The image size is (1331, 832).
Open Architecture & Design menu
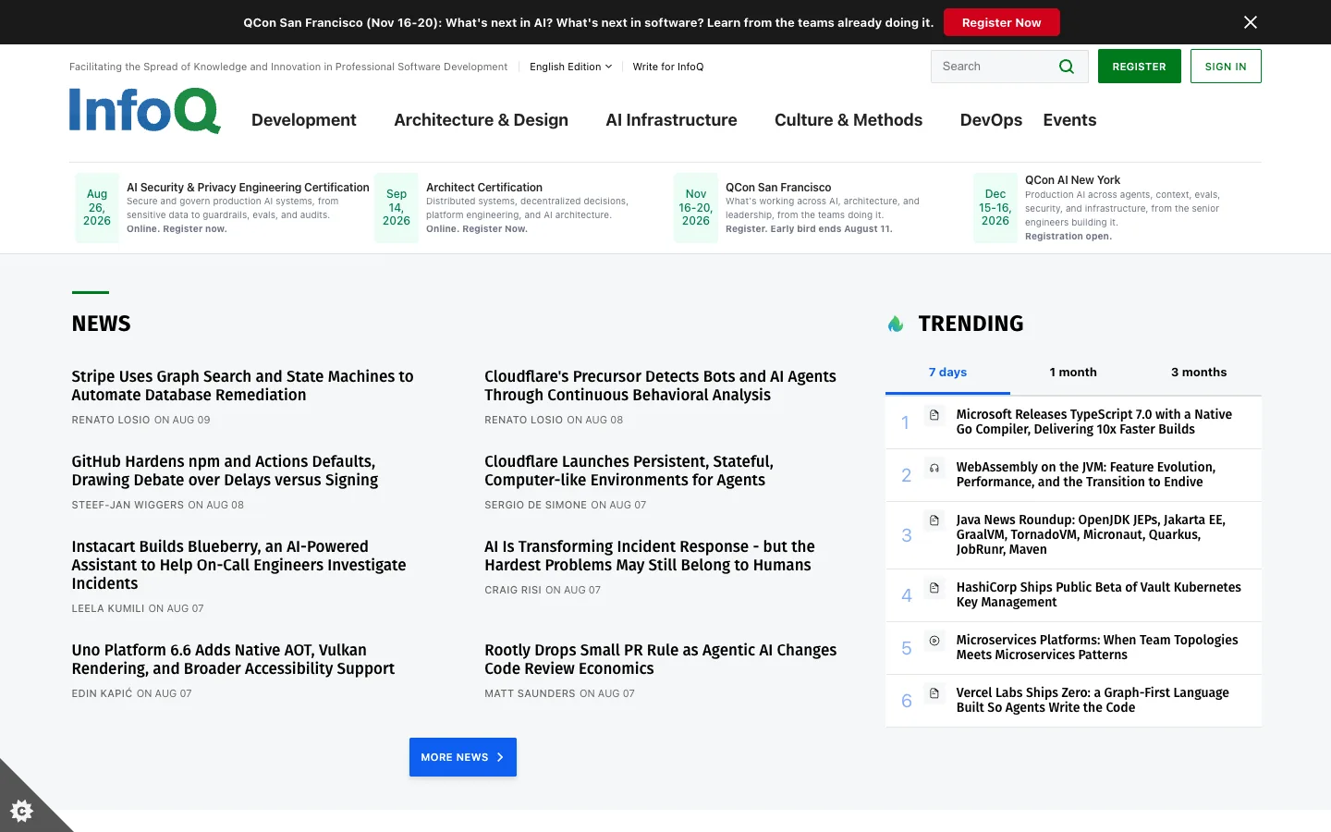[x=481, y=120]
